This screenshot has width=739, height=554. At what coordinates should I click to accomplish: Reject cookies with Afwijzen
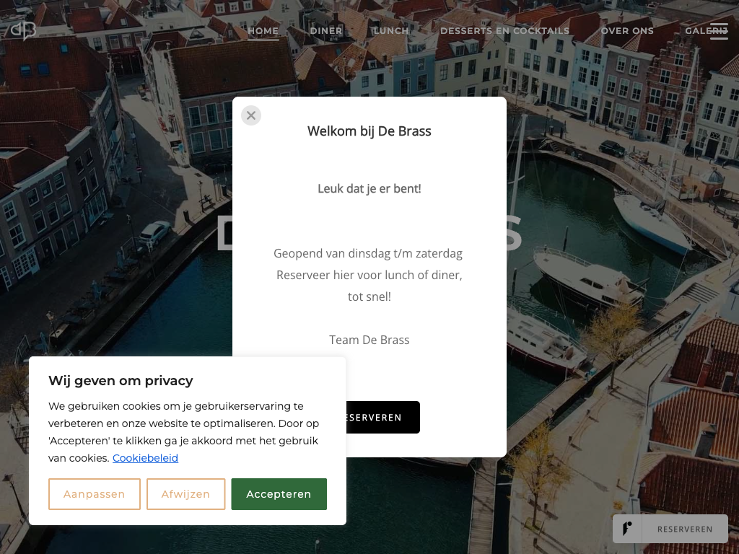(x=185, y=494)
